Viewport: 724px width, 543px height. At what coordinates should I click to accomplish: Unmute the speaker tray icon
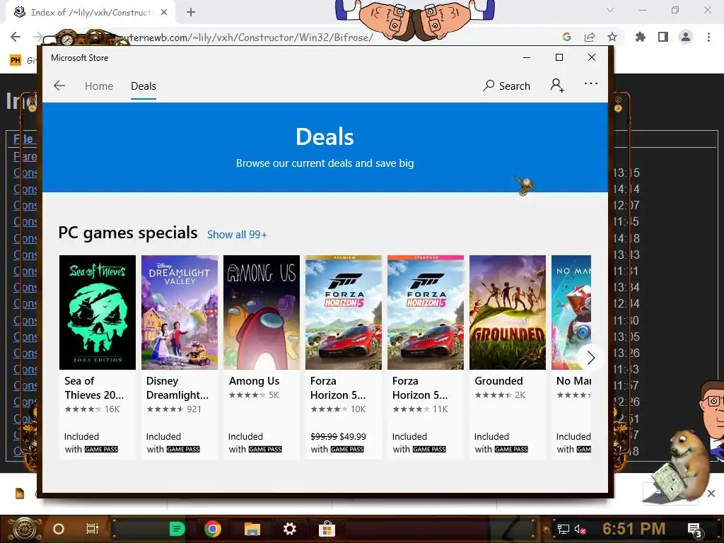click(580, 529)
